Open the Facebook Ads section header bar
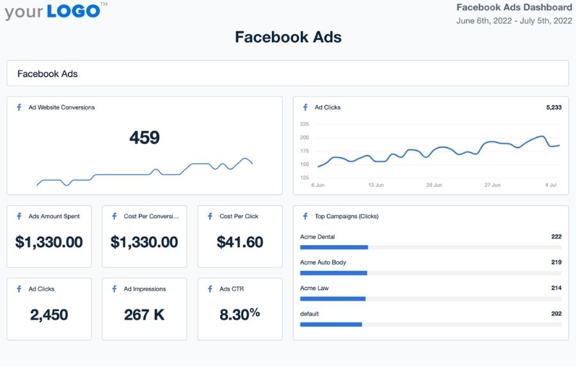 coord(287,74)
